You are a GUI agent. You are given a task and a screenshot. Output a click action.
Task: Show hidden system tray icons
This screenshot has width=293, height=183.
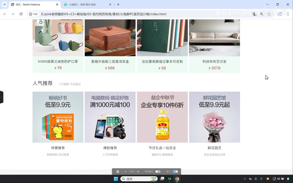coord(245,179)
